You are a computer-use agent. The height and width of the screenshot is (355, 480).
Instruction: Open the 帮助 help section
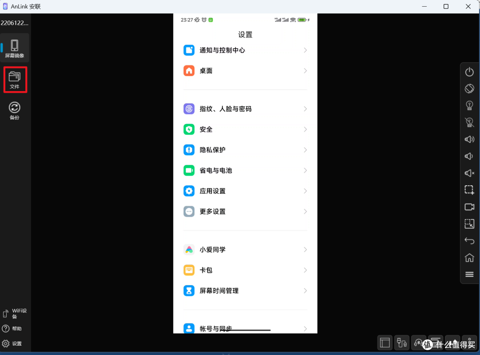(15, 328)
